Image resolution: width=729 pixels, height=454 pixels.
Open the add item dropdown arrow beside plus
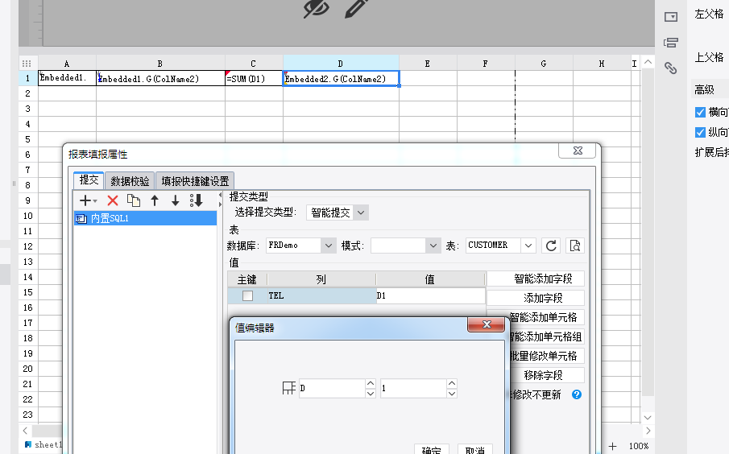pos(95,200)
